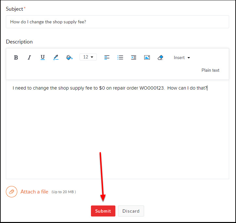Expand the Insert dropdown menu
236x223 pixels.
click(182, 57)
